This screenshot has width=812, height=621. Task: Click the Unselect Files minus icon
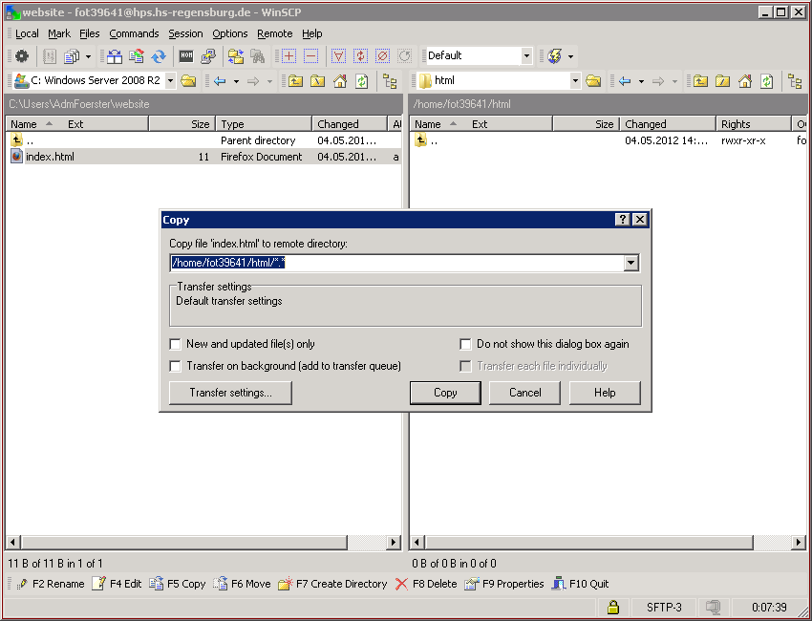(310, 56)
